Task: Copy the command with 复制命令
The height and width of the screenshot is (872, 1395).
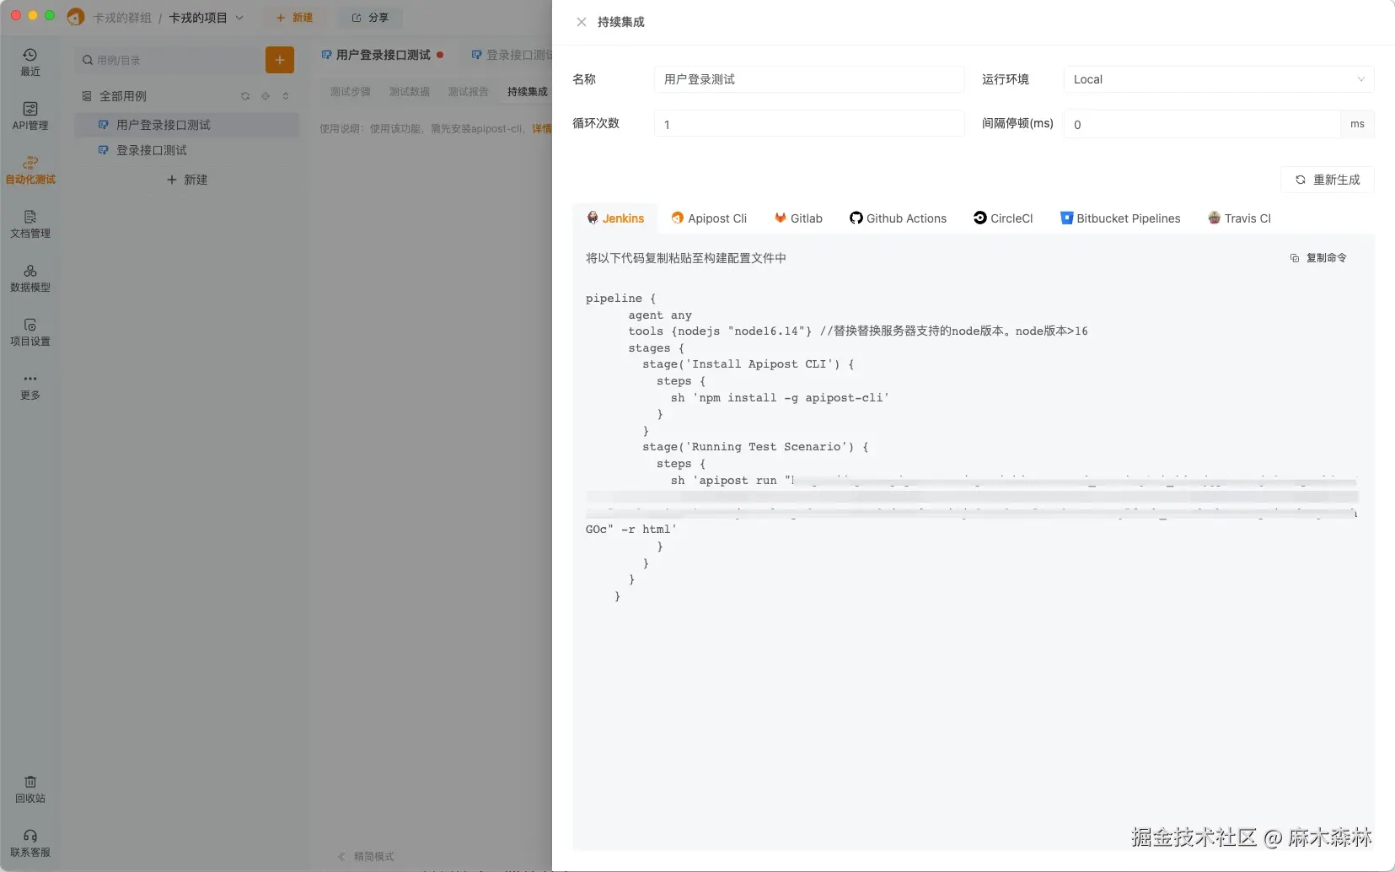Action: pos(1318,258)
